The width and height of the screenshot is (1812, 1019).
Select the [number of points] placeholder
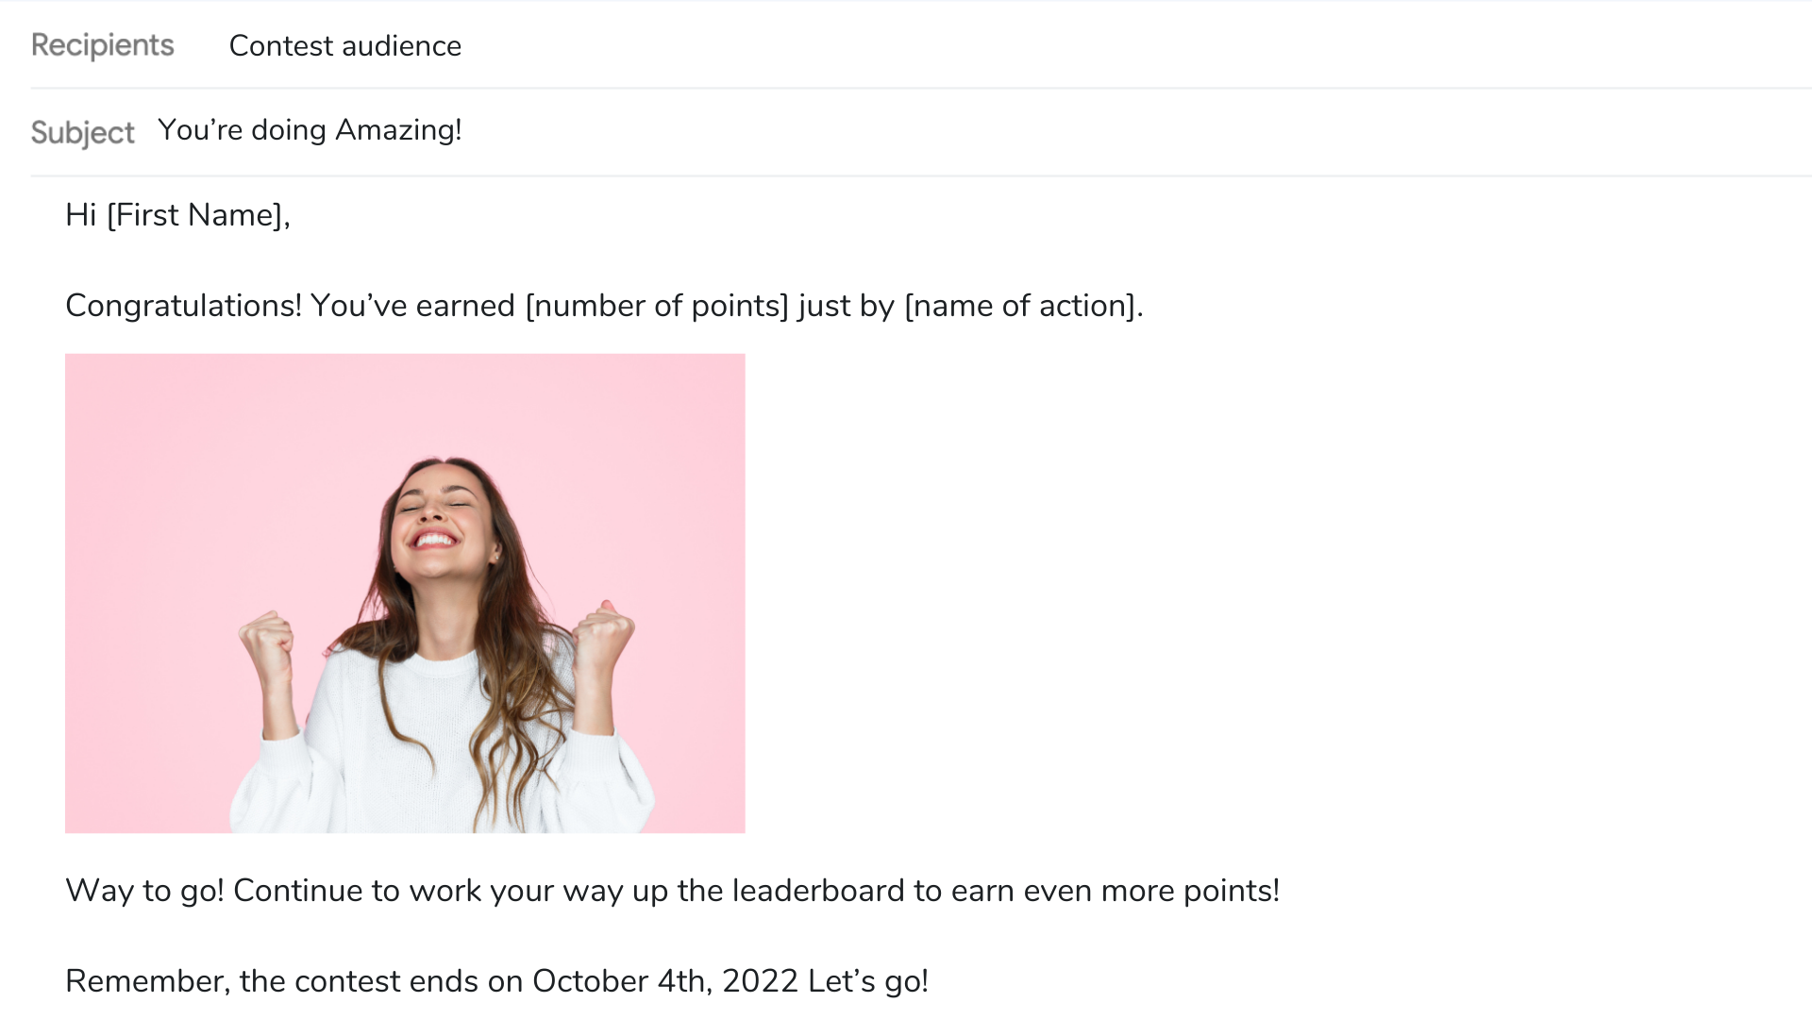657,306
